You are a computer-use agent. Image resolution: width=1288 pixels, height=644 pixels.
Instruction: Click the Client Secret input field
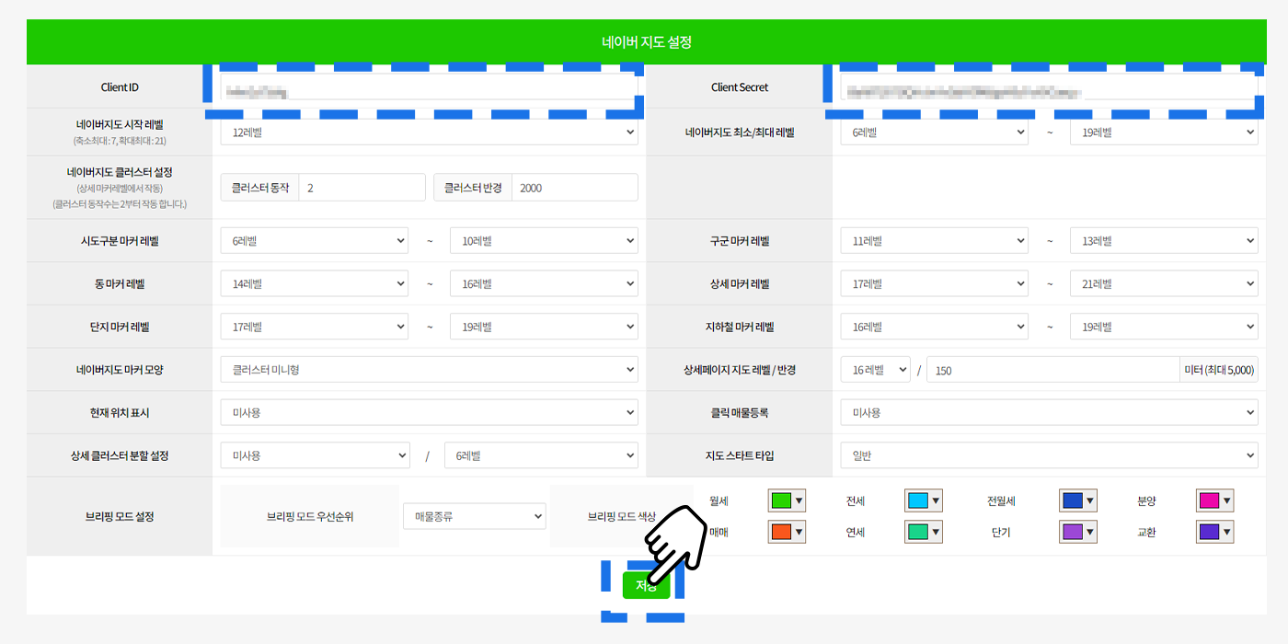coord(1048,87)
